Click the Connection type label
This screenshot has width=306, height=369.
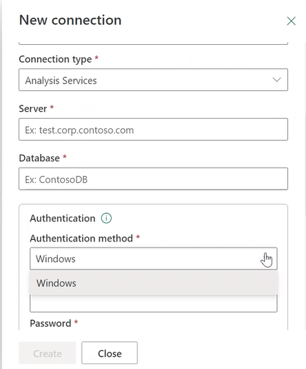(x=55, y=59)
